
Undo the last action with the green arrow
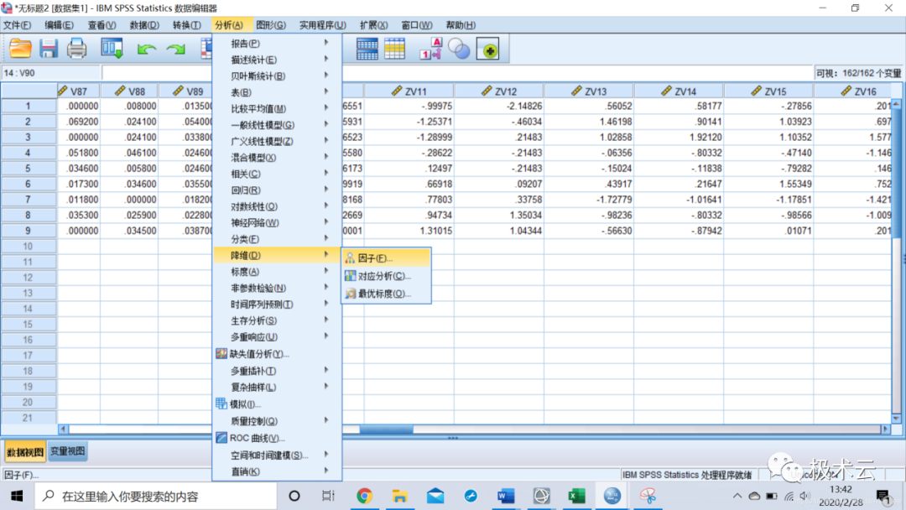(x=147, y=49)
